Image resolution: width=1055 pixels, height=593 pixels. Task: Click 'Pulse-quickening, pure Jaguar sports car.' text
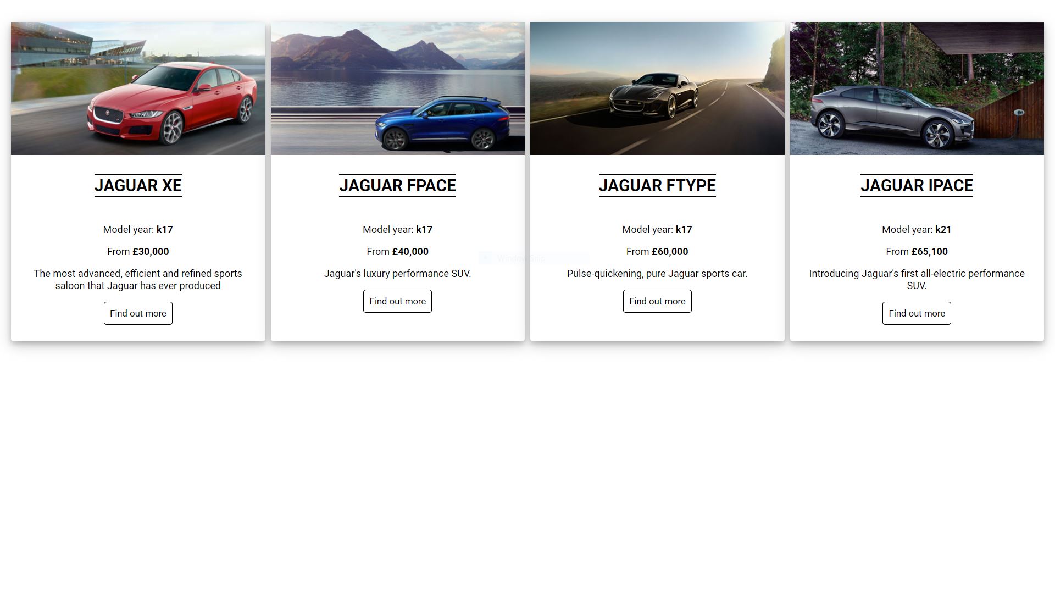tap(657, 274)
